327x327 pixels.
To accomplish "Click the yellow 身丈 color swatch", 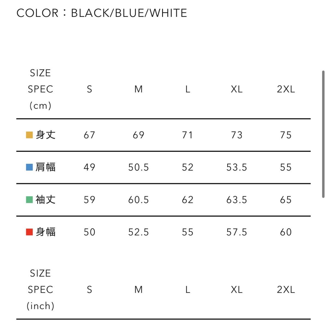I will (x=29, y=135).
